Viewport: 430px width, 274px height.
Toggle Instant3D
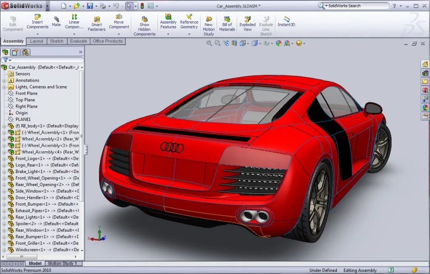click(x=286, y=21)
